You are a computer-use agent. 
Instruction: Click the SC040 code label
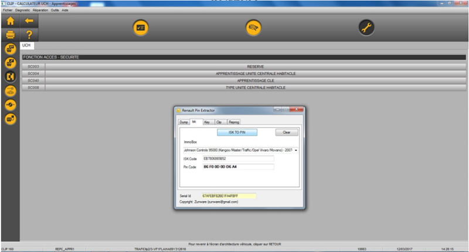coord(33,81)
